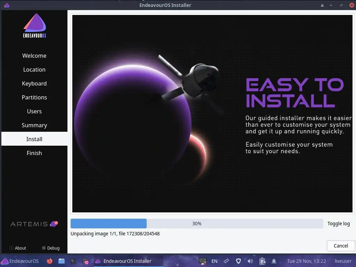This screenshot has width=356, height=267.
Task: Open the notifications bell icon
Action: [274, 261]
